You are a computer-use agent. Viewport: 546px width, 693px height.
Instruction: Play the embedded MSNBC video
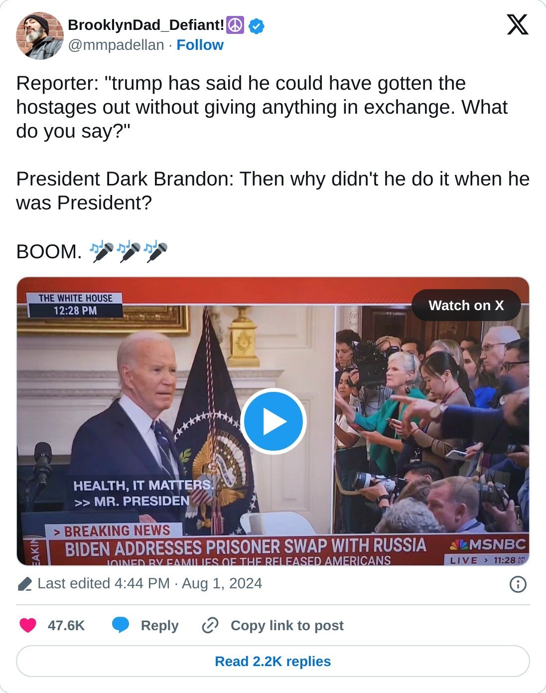point(273,421)
